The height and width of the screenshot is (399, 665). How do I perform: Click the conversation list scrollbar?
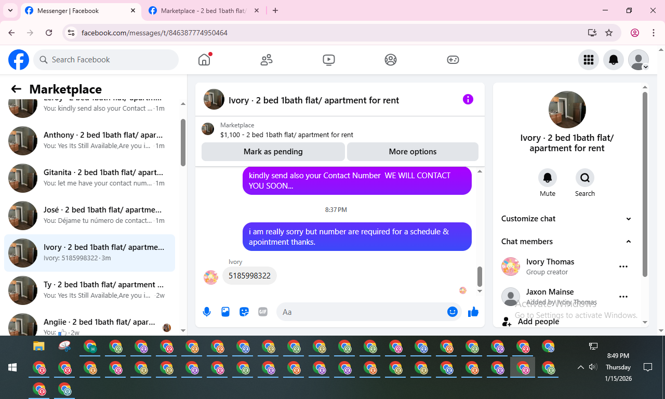click(183, 142)
